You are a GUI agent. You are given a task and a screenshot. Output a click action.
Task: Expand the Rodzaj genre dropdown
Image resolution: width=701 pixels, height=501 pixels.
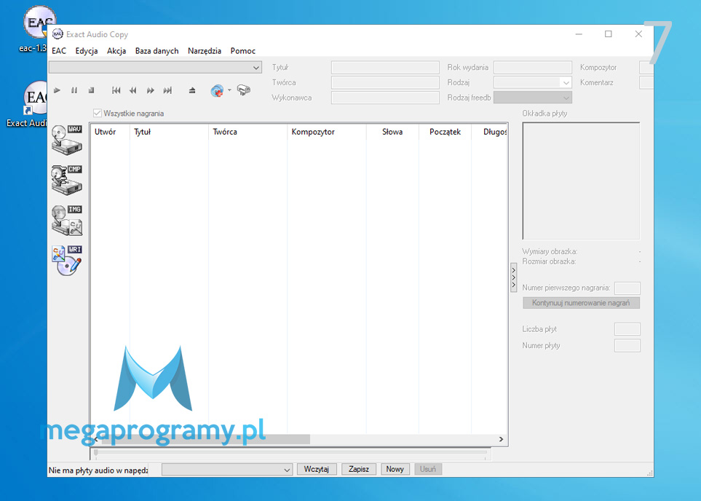566,83
